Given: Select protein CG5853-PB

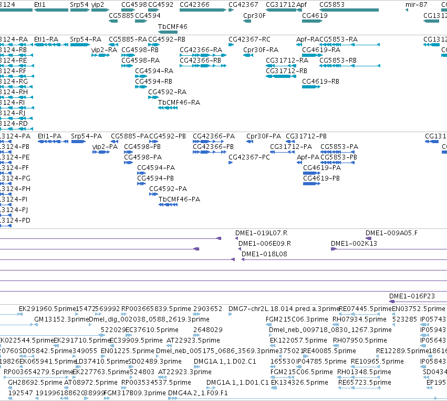Looking at the screenshot, I should click(339, 157).
